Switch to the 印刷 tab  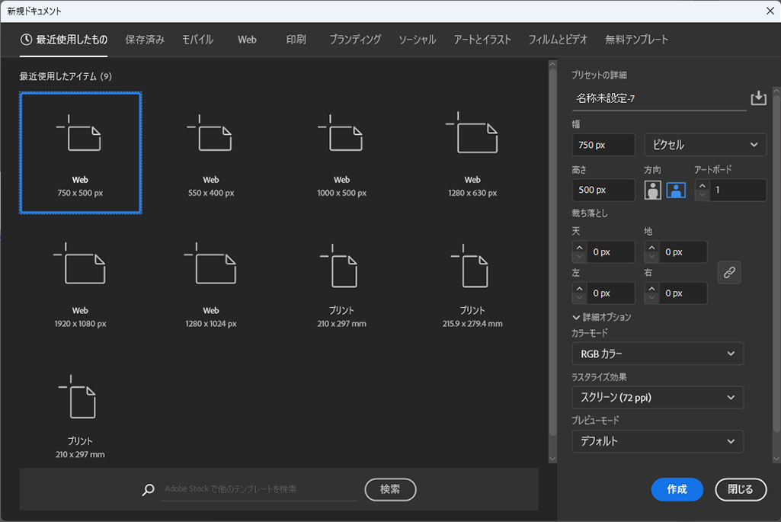(x=296, y=40)
